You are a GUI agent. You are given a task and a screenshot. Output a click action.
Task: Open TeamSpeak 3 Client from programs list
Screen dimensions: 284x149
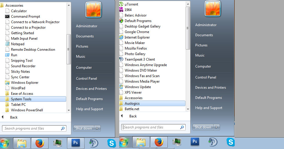pos(137,59)
